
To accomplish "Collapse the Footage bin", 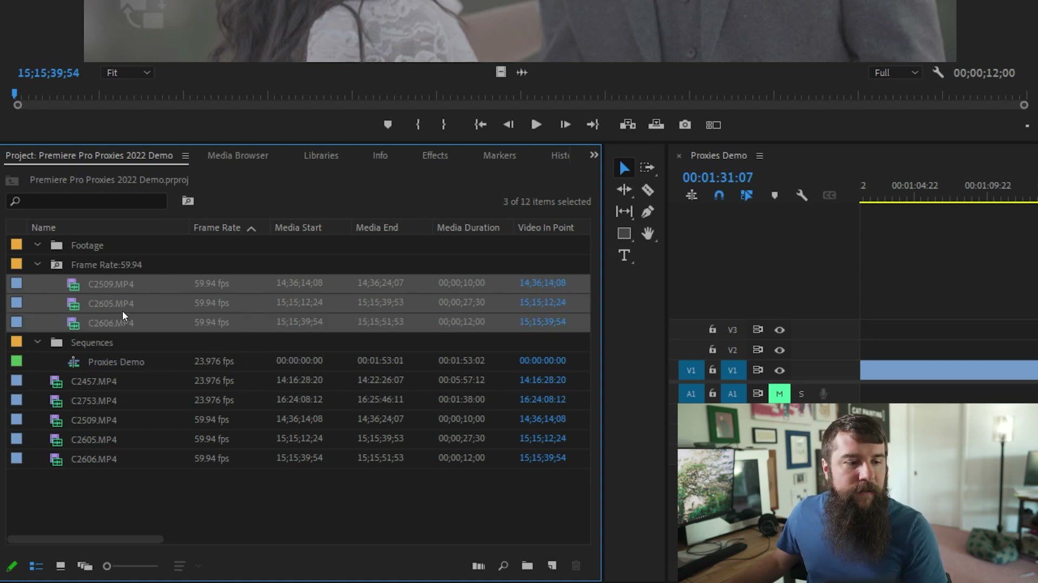I will (37, 245).
